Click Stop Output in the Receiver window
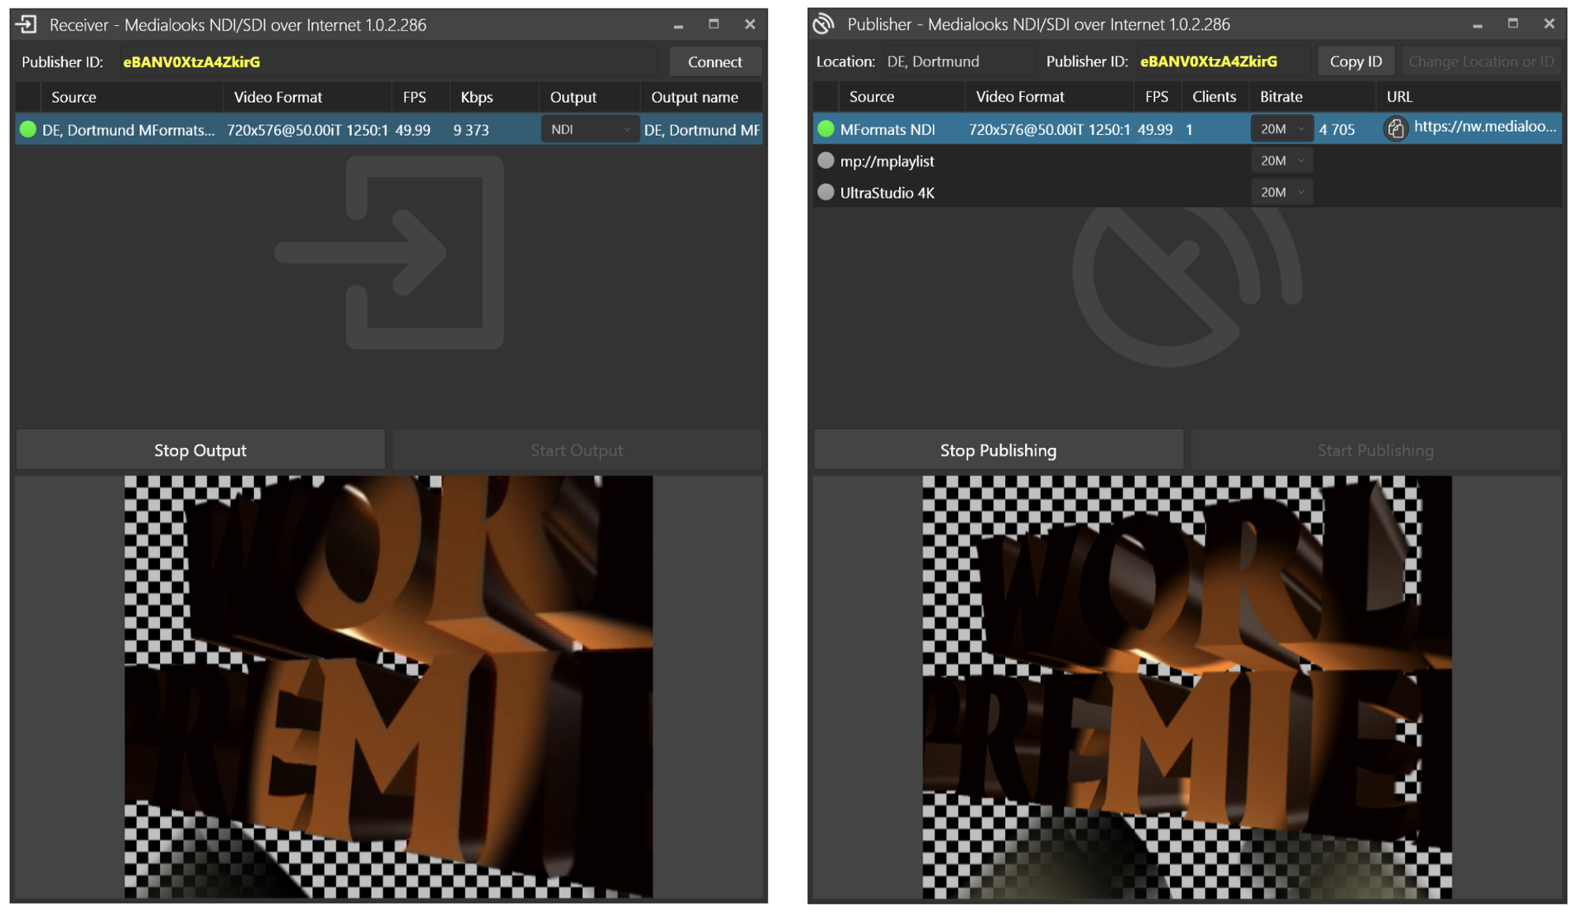 click(199, 449)
